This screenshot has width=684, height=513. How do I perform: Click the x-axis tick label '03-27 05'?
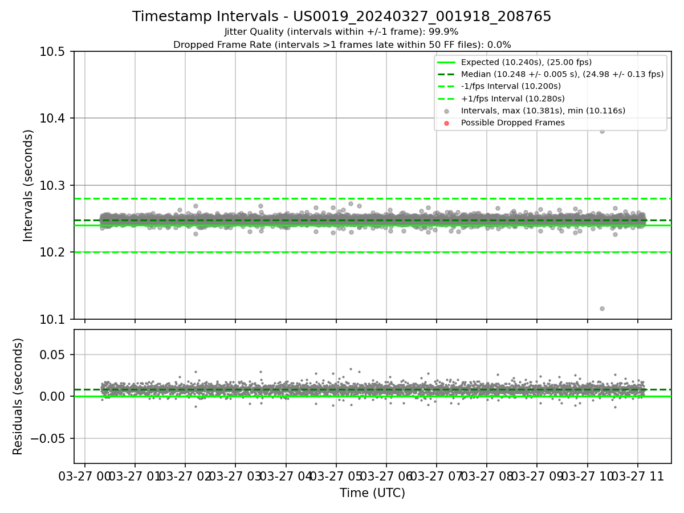point(336,477)
